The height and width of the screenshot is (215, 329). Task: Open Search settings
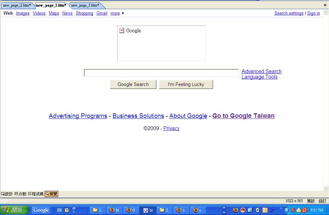click(x=289, y=13)
